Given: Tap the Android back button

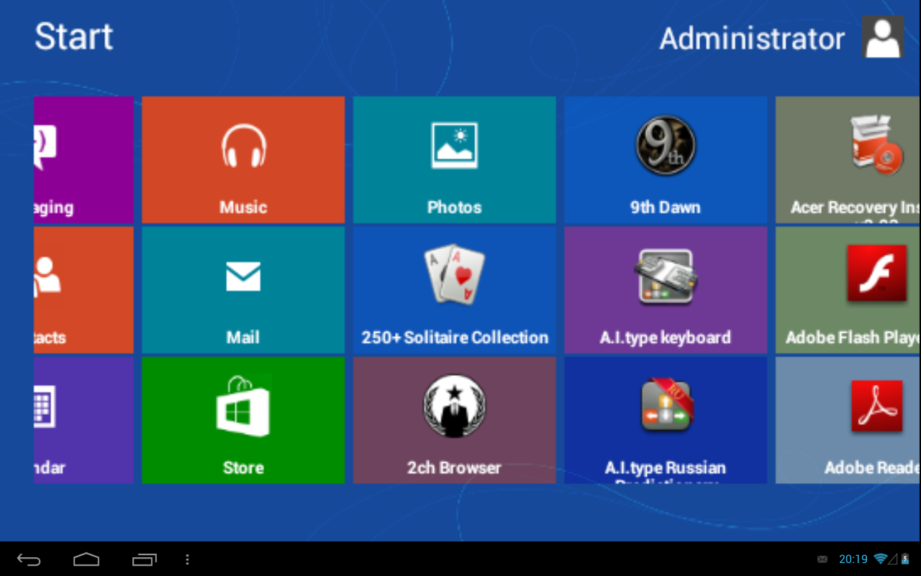Looking at the screenshot, I should click(30, 559).
